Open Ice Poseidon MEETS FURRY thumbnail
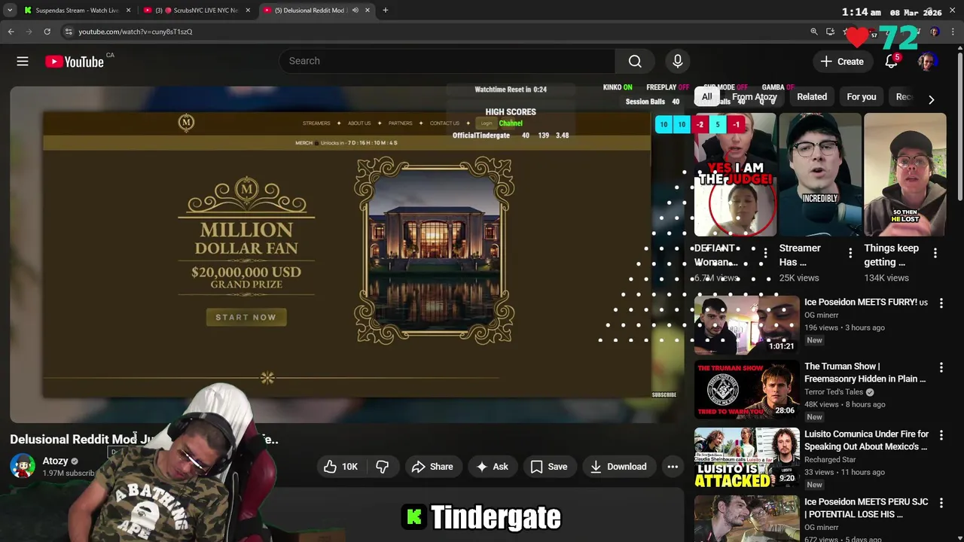The height and width of the screenshot is (542, 964). point(746,324)
